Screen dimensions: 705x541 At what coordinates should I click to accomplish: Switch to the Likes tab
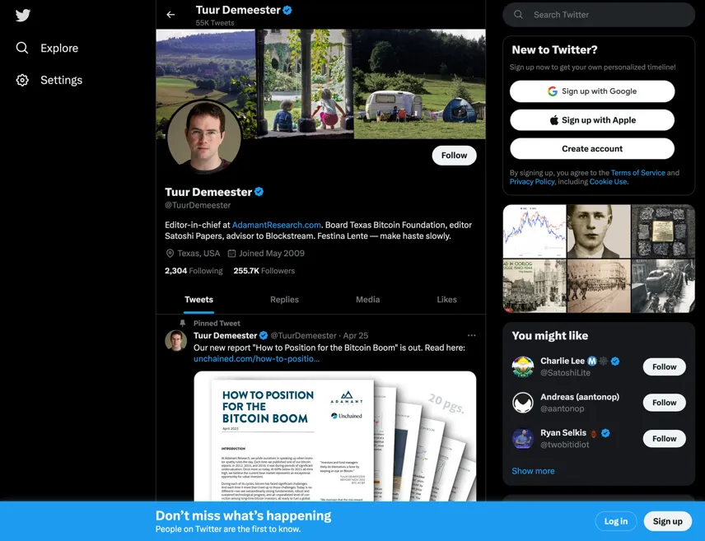coord(446,300)
